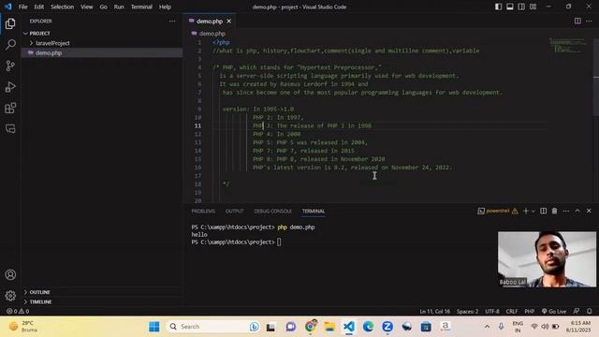
Task: Open the editor More Actions ellipsis
Action: (x=589, y=21)
